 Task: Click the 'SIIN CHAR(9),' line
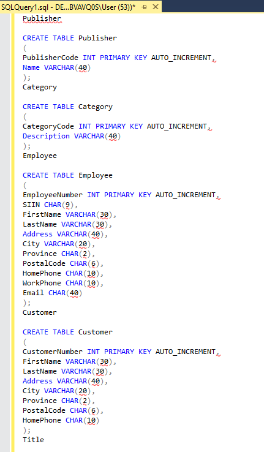pos(50,205)
